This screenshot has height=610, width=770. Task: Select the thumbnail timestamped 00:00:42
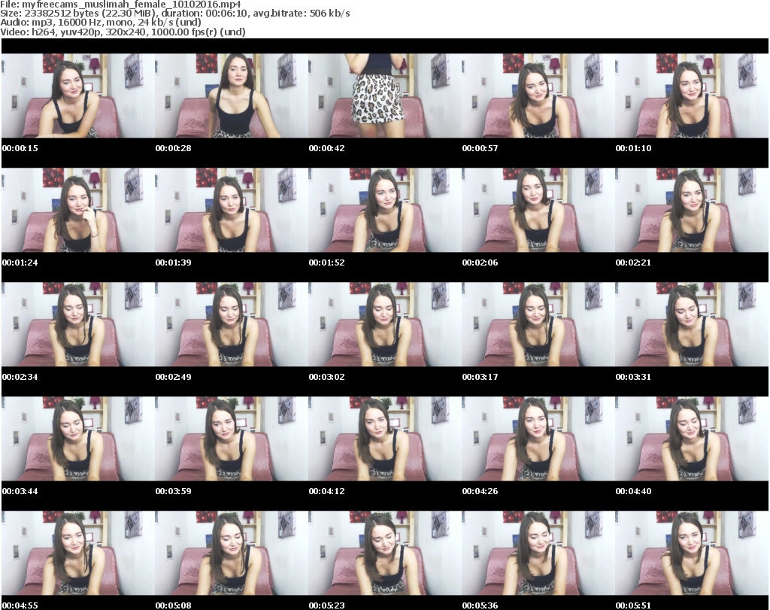pyautogui.click(x=384, y=96)
